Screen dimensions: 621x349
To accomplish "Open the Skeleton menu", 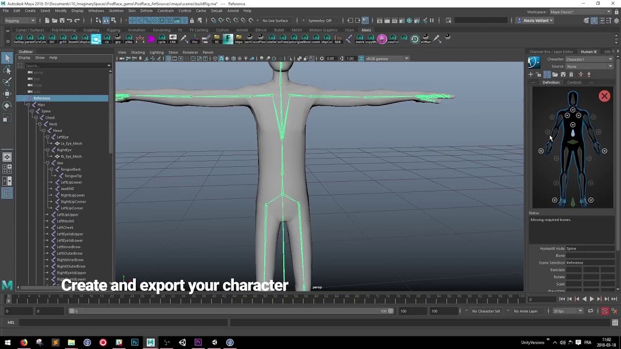I will tap(116, 11).
